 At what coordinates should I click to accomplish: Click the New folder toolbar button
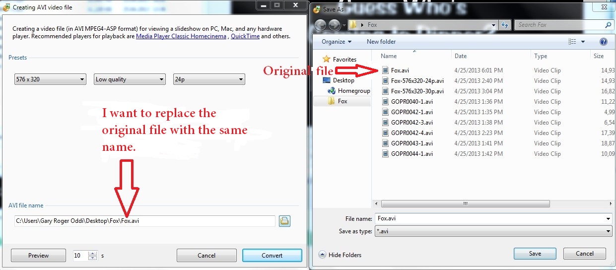pyautogui.click(x=381, y=42)
